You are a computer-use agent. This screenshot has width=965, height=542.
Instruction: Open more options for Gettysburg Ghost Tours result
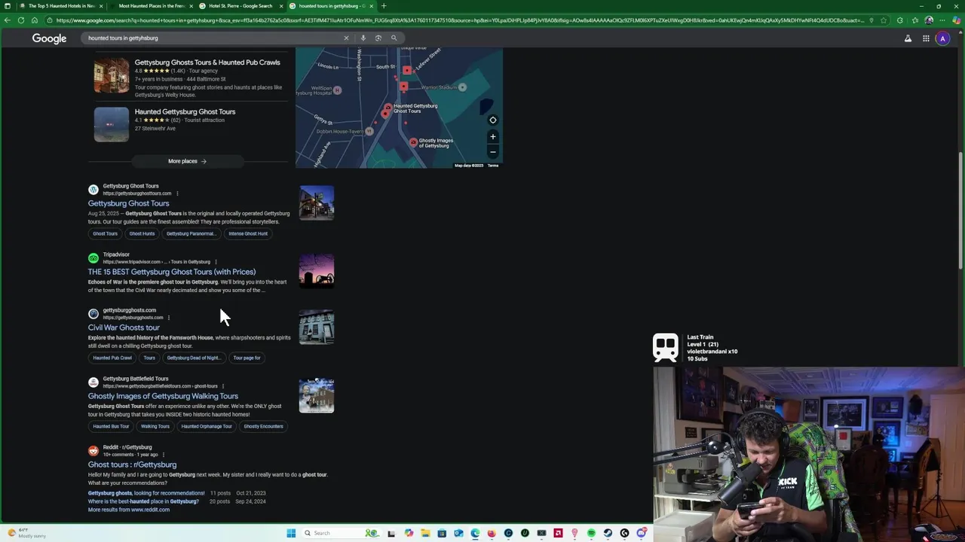[x=177, y=193]
